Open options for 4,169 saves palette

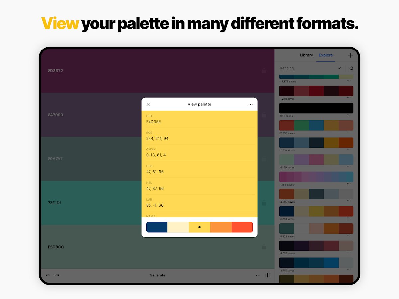(349, 166)
